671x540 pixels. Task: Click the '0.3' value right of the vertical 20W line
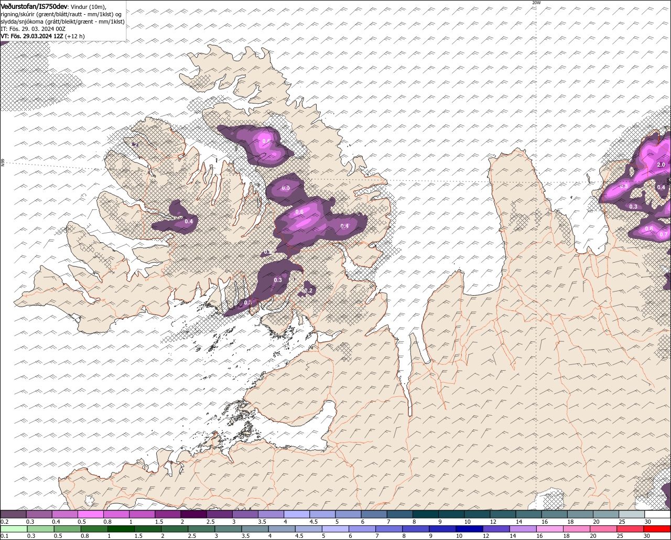pos(633,207)
